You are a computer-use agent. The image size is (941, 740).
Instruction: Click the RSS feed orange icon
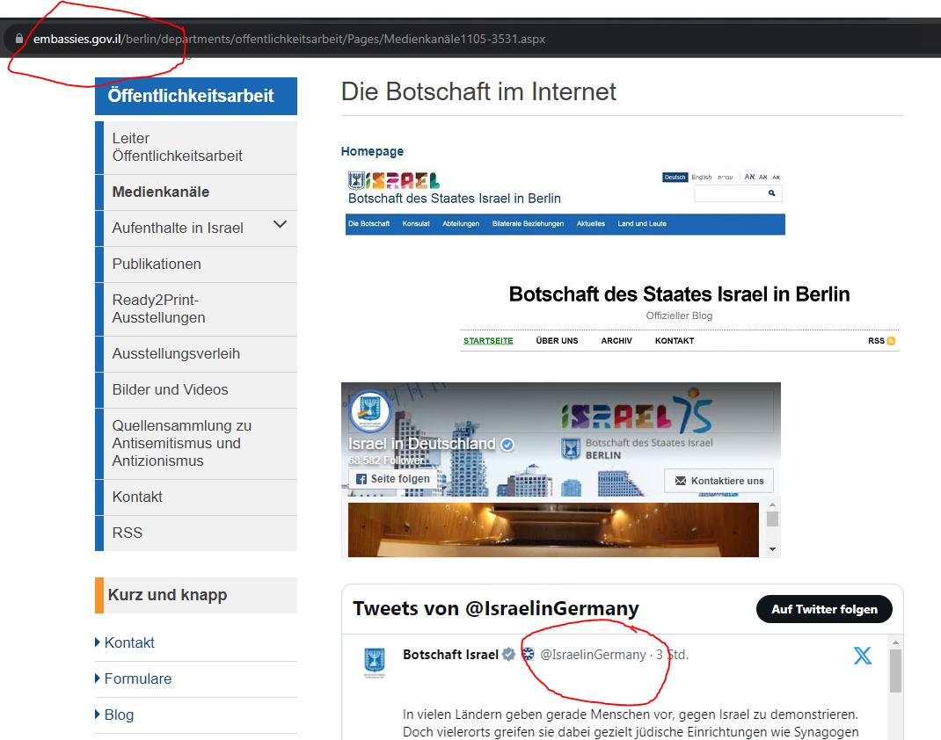coord(891,341)
